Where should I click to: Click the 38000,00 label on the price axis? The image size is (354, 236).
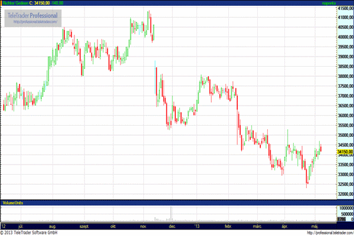click(x=345, y=76)
